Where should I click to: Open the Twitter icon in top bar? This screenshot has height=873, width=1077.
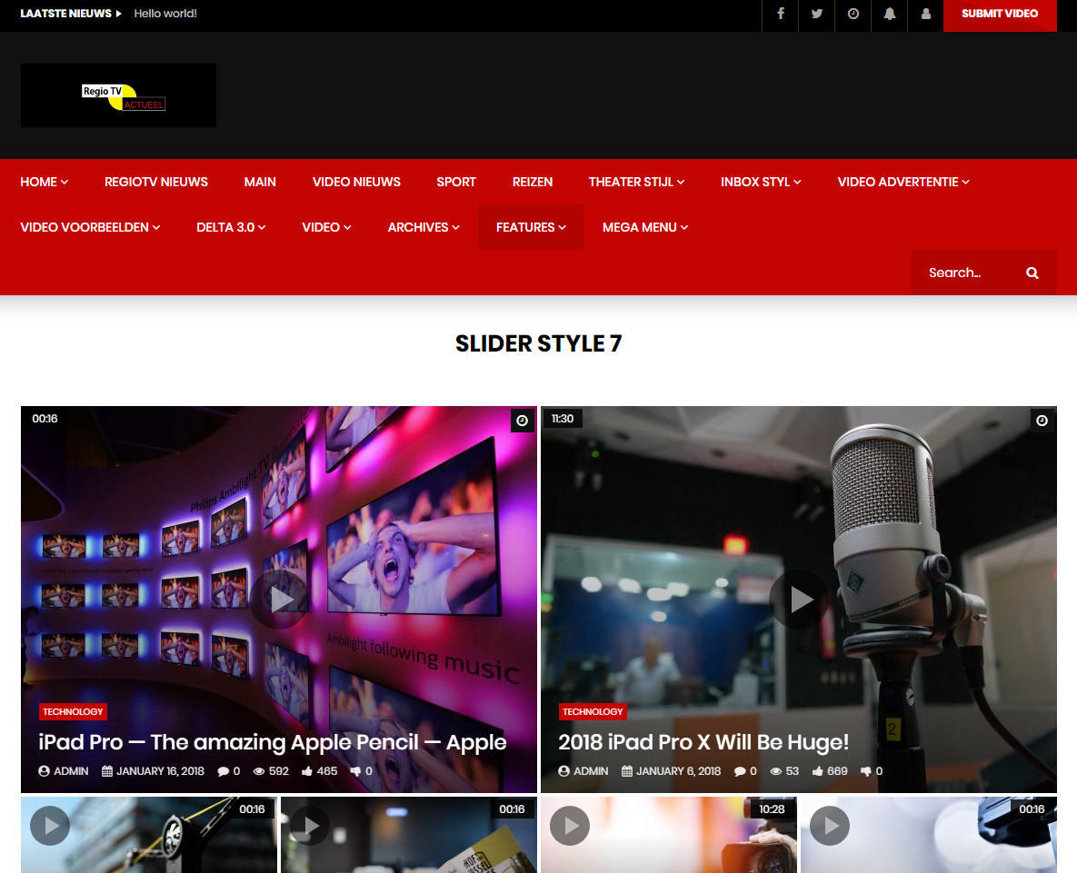click(x=817, y=14)
